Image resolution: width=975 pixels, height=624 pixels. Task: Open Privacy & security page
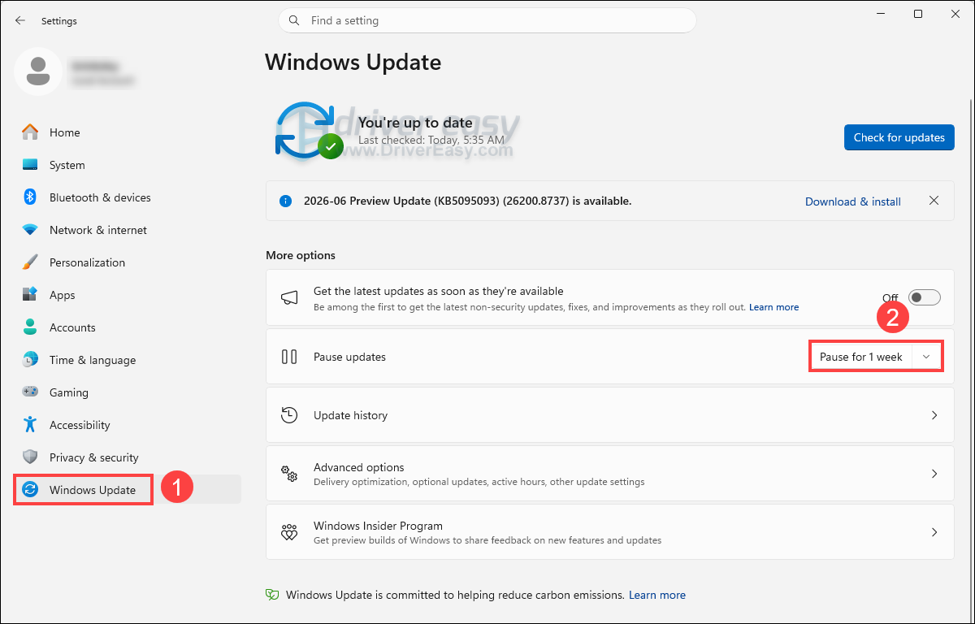click(128, 457)
